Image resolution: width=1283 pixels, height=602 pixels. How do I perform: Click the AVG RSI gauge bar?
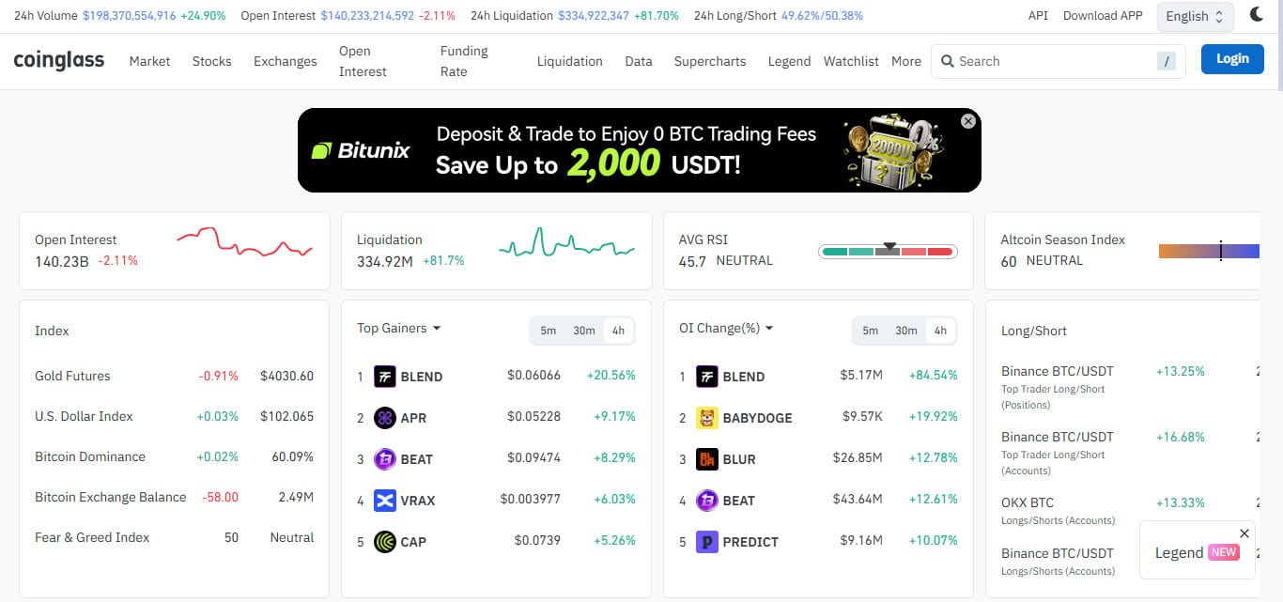[888, 251]
